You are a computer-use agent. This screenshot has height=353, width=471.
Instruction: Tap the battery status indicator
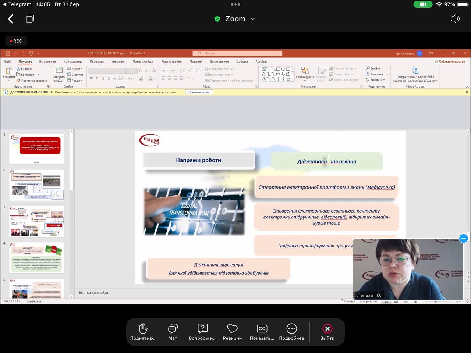[462, 4]
